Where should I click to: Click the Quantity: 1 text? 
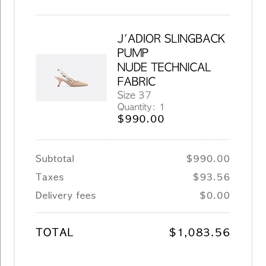point(141,107)
